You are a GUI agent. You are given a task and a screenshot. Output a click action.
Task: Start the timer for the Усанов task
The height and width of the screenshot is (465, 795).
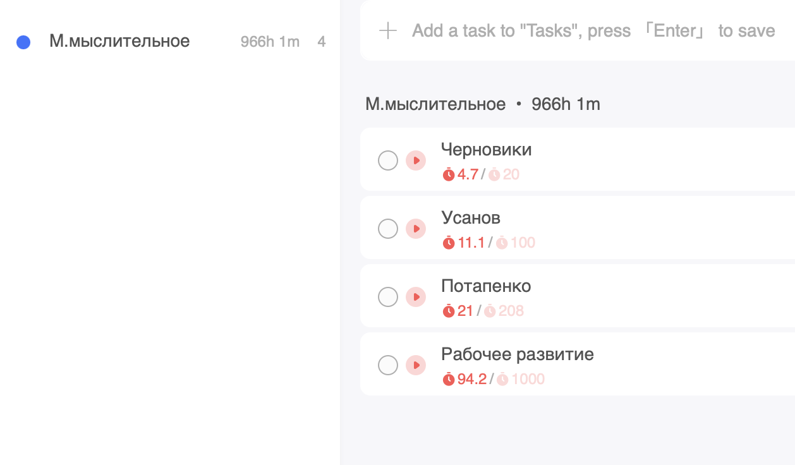click(416, 229)
